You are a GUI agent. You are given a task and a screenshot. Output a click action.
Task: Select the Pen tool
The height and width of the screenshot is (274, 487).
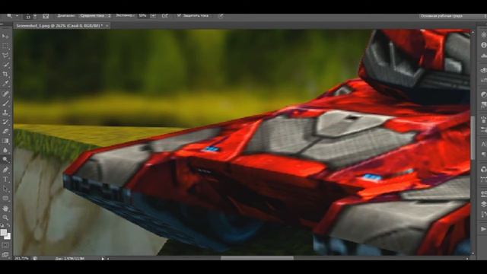pos(5,170)
